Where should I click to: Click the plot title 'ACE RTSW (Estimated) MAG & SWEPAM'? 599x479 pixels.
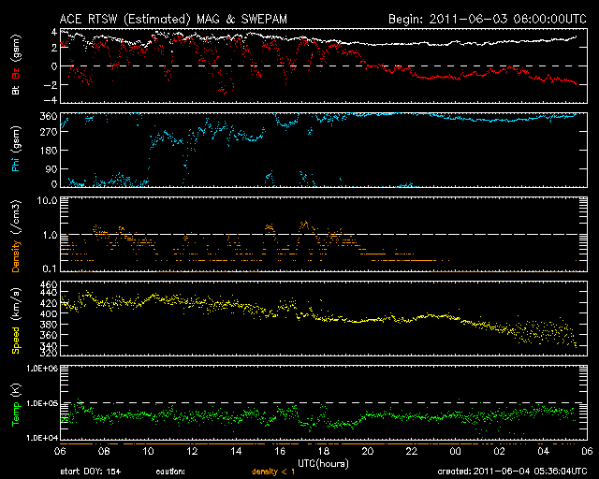(x=173, y=19)
